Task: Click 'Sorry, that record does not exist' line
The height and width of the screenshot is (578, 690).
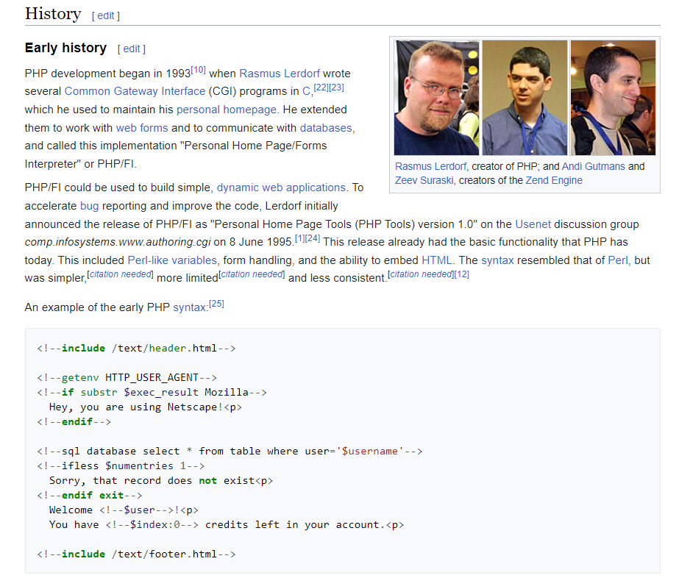Action: click(161, 481)
